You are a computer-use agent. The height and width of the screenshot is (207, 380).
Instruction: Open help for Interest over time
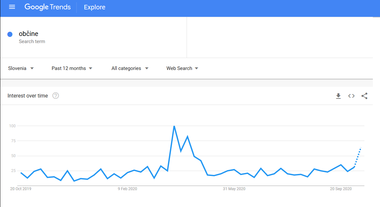click(56, 96)
